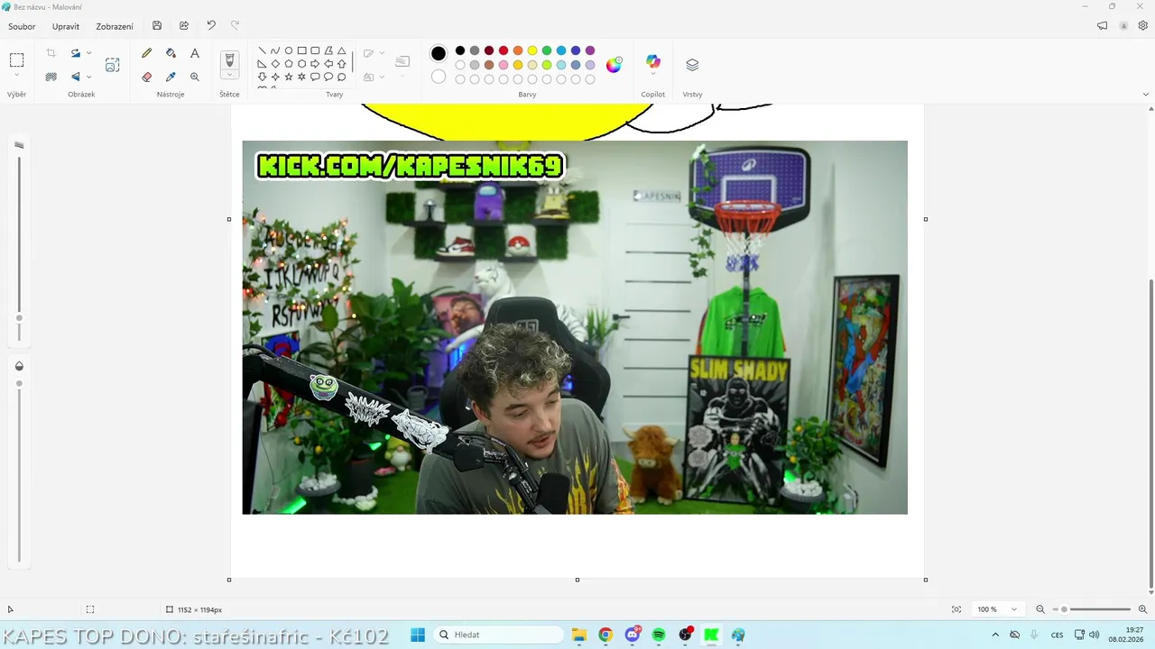The image size is (1155, 649).
Task: Pick the purple color swatch
Action: (590, 50)
